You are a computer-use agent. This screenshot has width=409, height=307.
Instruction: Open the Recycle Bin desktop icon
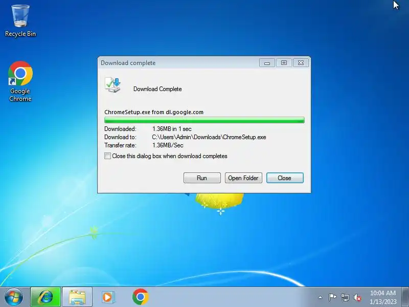(x=20, y=21)
